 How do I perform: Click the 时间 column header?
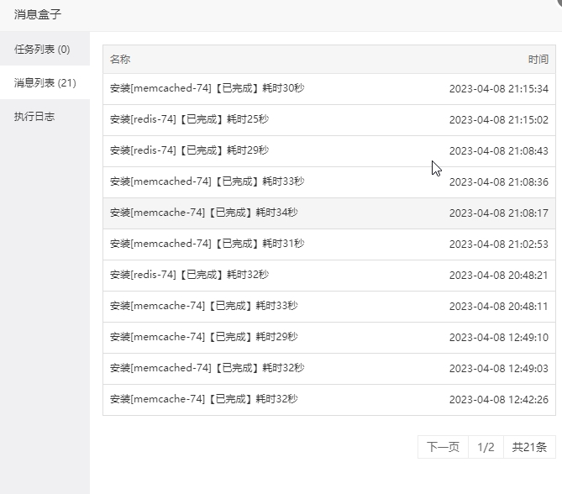[538, 59]
